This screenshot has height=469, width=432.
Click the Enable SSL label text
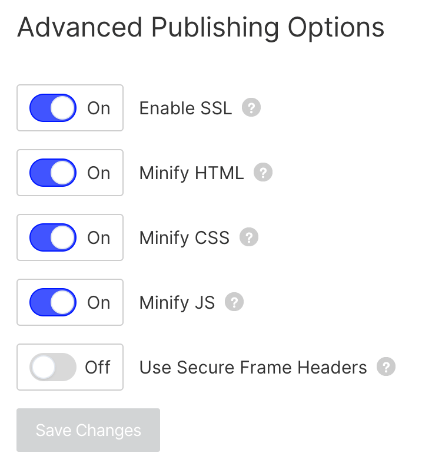click(185, 108)
